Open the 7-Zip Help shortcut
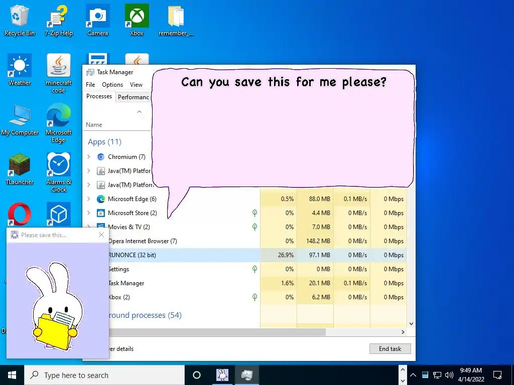This screenshot has width=514, height=385. pyautogui.click(x=58, y=20)
